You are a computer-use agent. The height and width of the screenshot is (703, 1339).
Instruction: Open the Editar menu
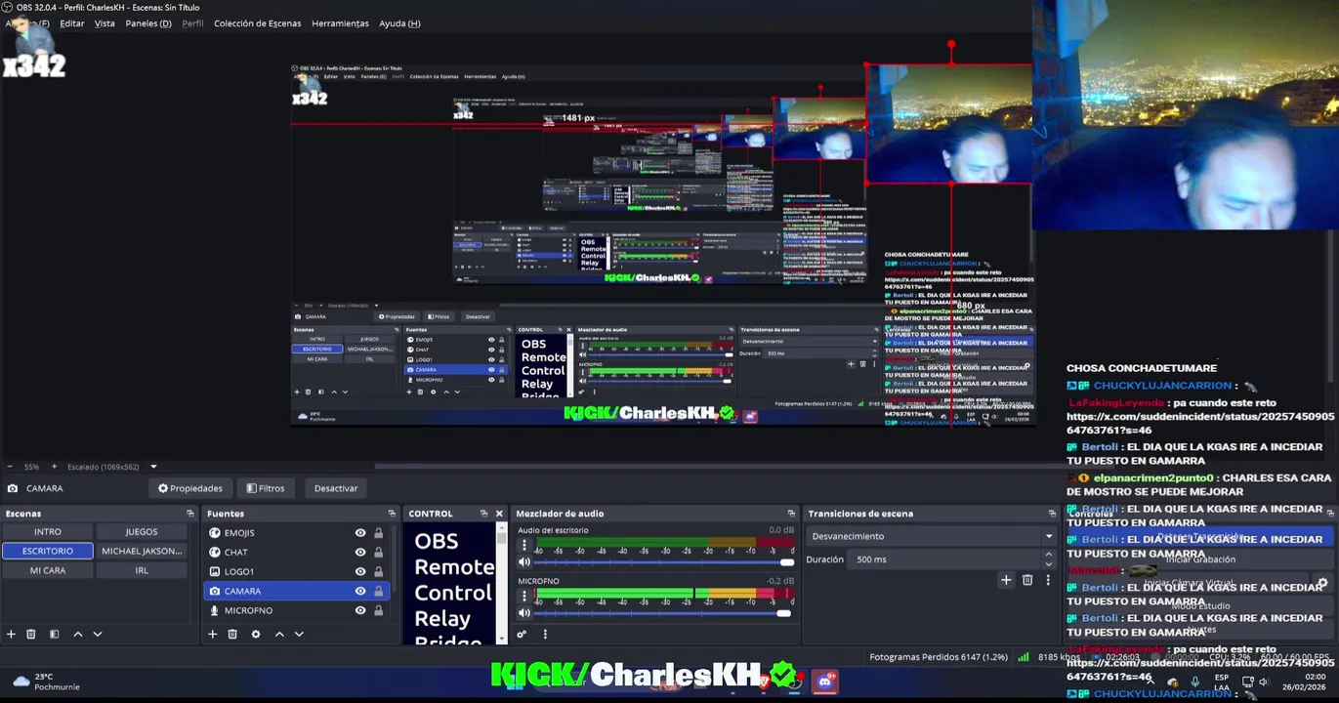coord(72,23)
